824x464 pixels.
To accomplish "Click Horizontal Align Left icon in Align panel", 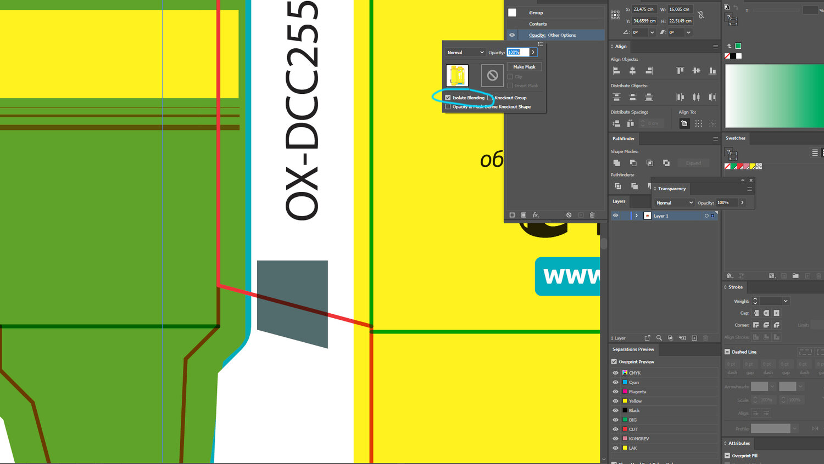I will click(x=616, y=71).
